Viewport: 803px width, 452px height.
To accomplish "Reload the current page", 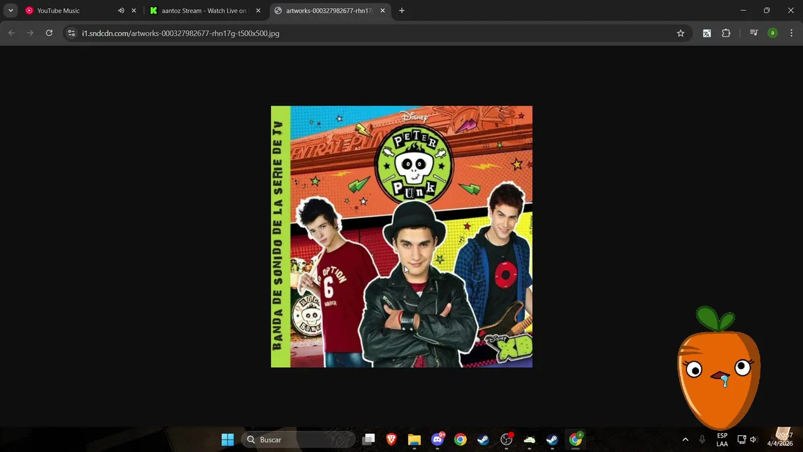I will click(49, 33).
